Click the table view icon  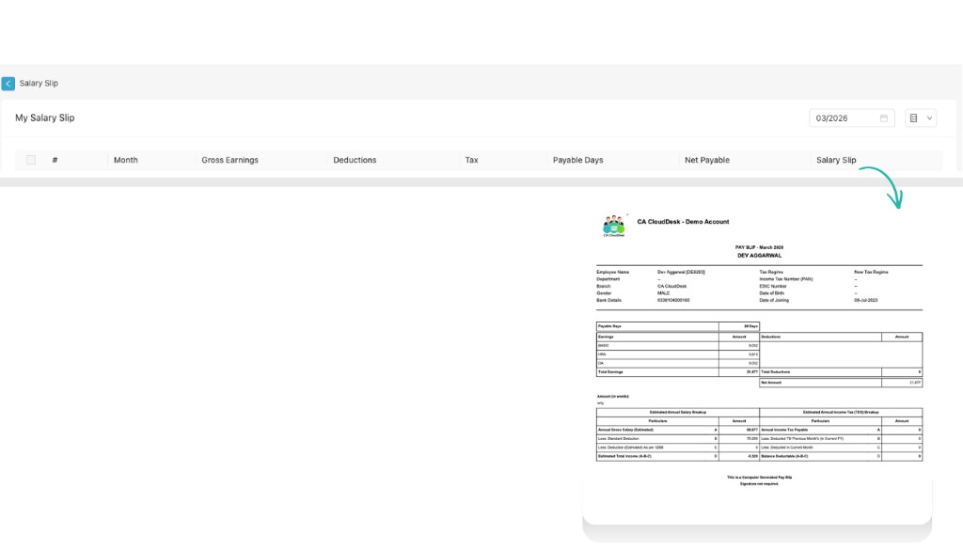click(913, 118)
